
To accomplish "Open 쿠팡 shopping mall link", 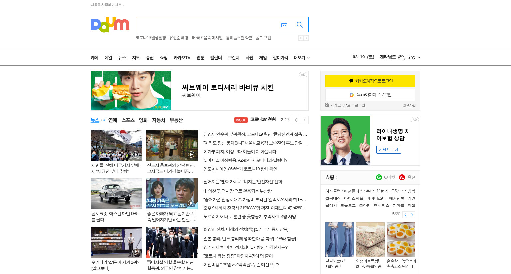I will [370, 191].
